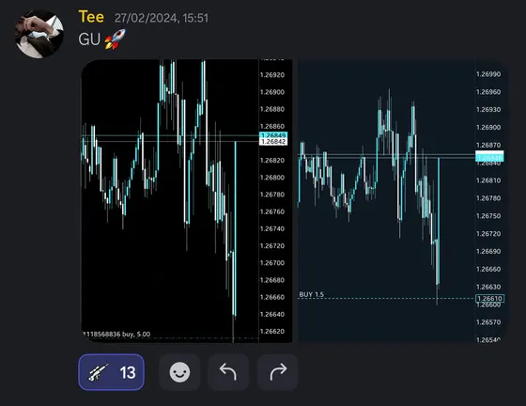
Task: Click the dashed BUY 1.5 entry line
Action: pyautogui.click(x=386, y=298)
